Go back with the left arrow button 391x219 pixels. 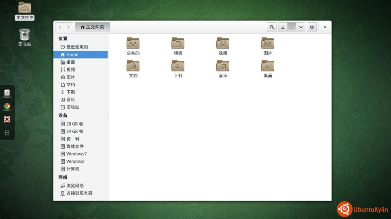tap(60, 27)
